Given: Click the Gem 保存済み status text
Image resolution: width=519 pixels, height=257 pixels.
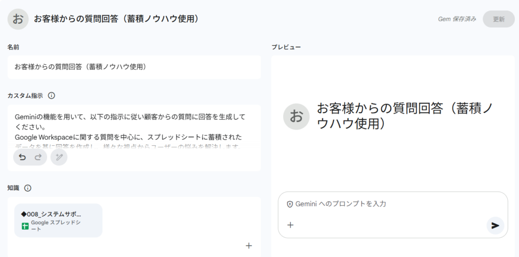Looking at the screenshot, I should (x=457, y=19).
